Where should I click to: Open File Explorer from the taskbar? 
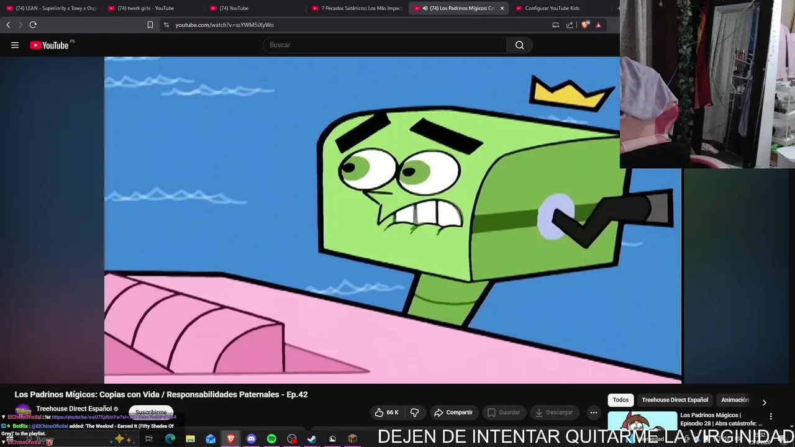tap(190, 439)
